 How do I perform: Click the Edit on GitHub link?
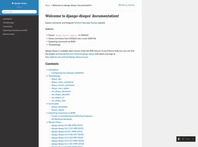click(x=127, y=5)
